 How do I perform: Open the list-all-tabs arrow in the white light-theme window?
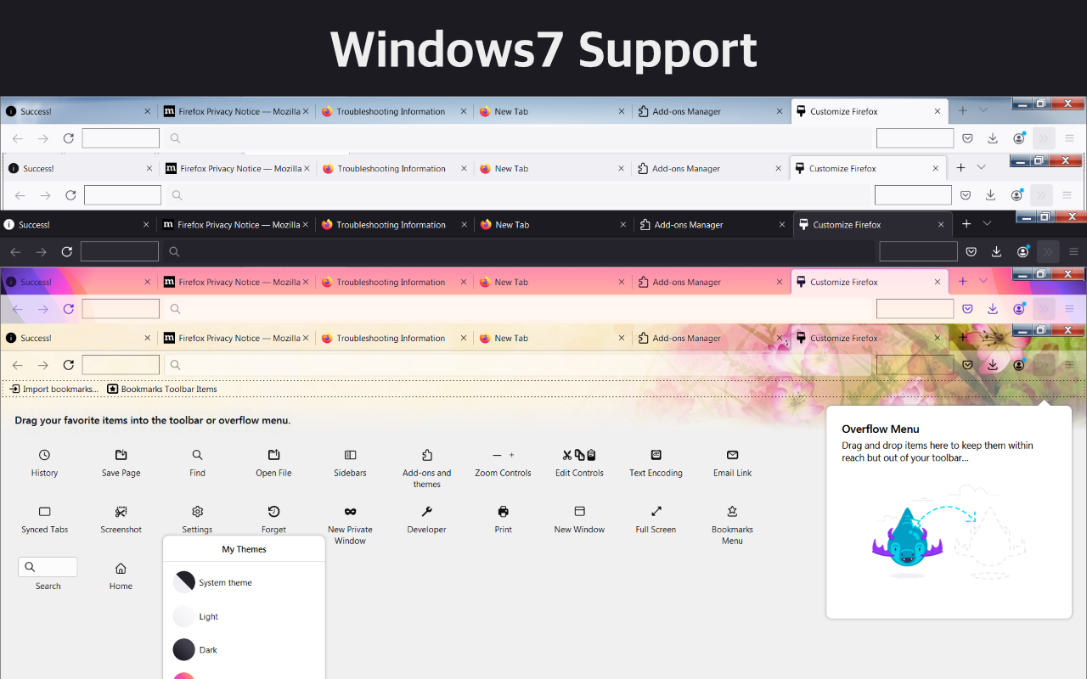click(x=981, y=168)
